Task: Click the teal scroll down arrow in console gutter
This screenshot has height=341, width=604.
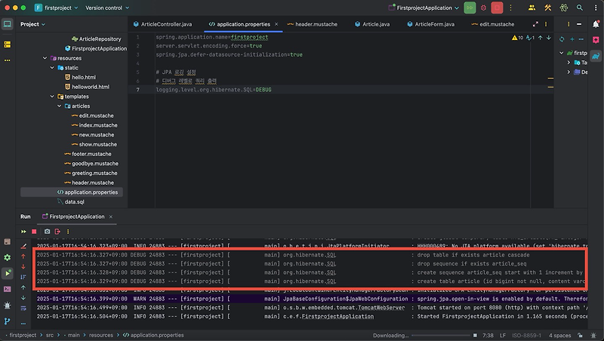Action: point(23,298)
